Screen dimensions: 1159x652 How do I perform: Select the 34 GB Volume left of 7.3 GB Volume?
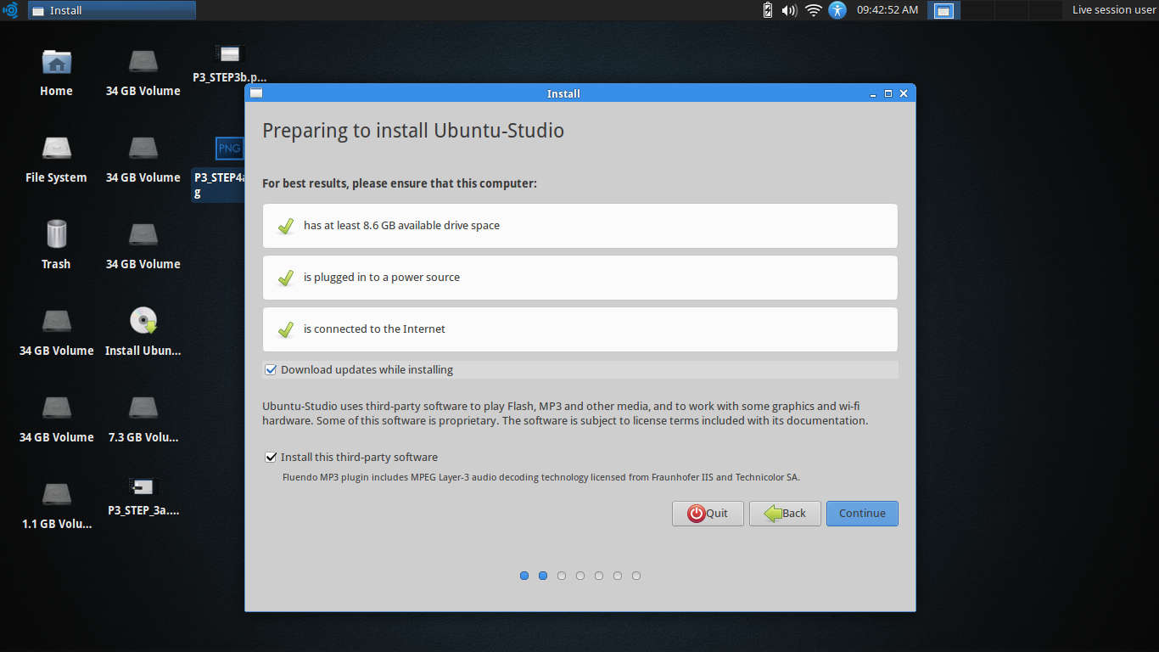point(56,408)
